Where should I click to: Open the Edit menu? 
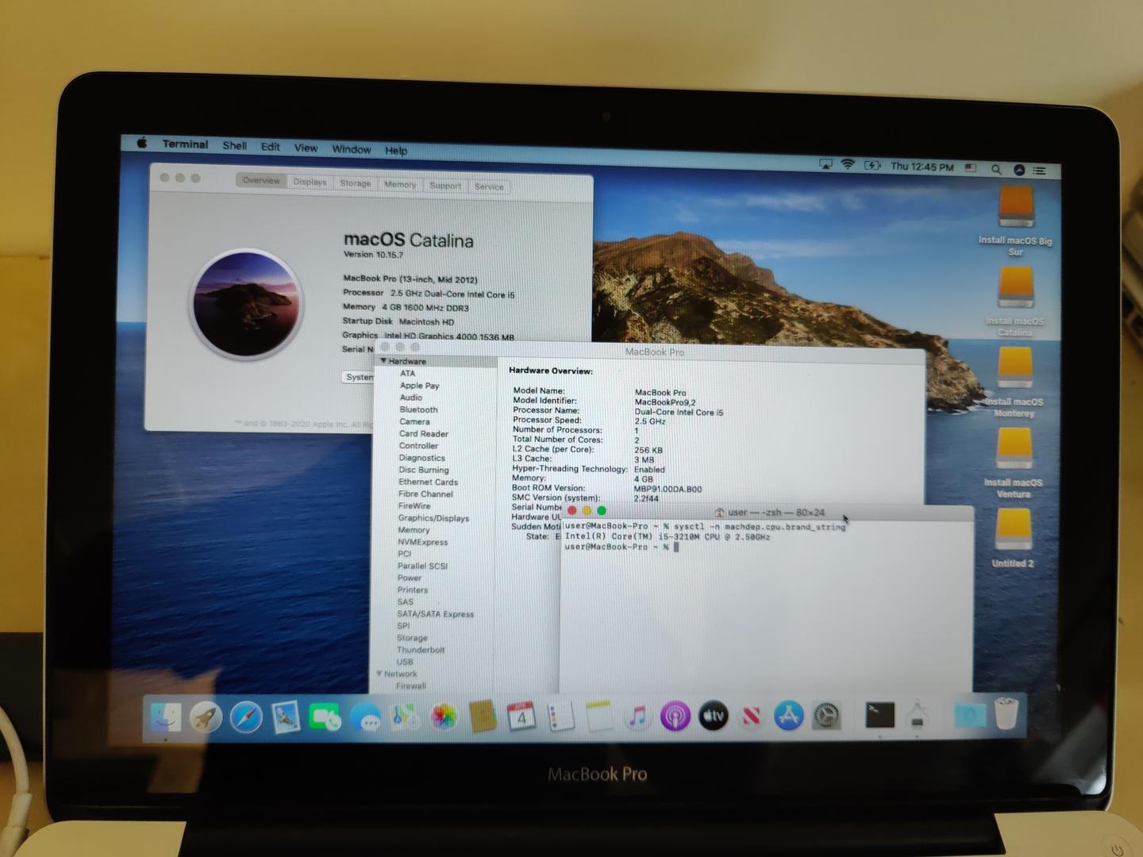click(x=271, y=147)
